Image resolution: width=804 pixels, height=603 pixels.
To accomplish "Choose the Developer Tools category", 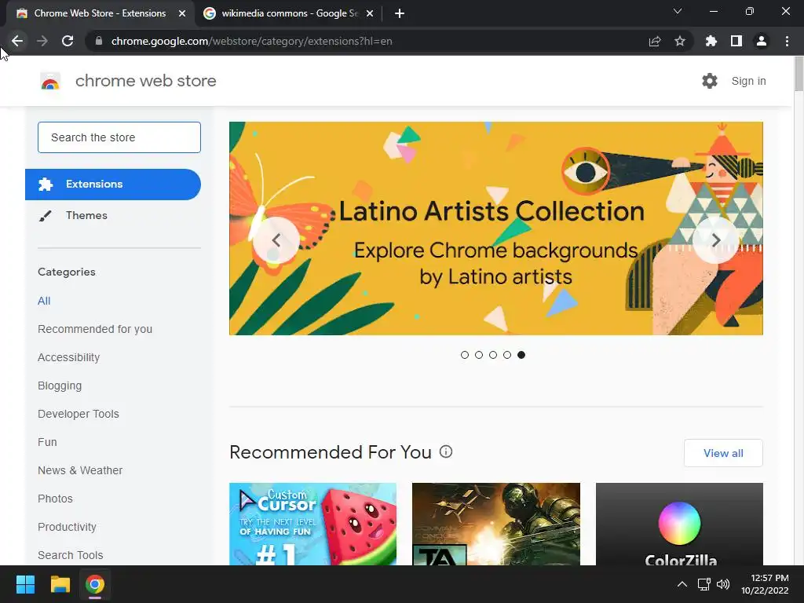I will [79, 414].
